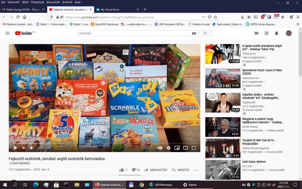
Task: Switch to miniplayer mode
Action: 177,148
